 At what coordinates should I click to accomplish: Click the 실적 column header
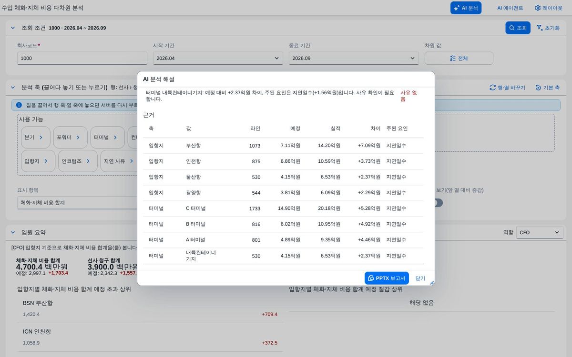coord(335,129)
